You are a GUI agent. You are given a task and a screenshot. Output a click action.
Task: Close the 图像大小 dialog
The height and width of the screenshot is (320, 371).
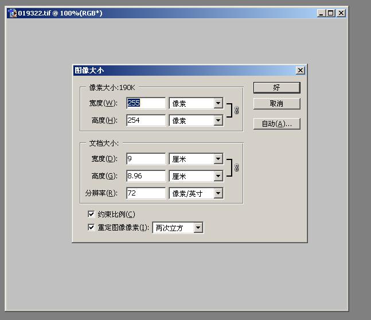pos(300,71)
